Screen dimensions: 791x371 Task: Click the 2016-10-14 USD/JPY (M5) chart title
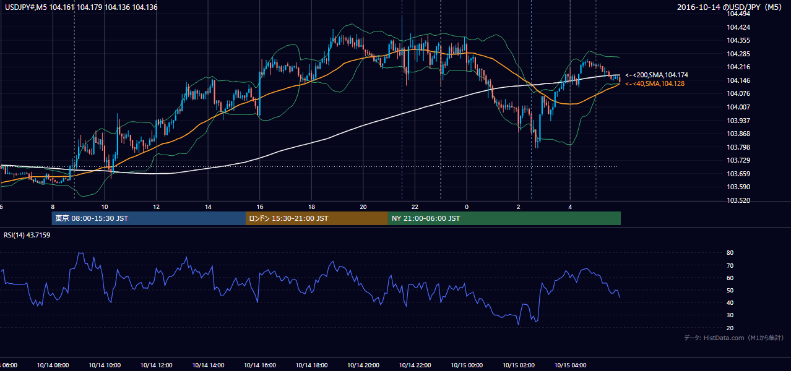730,7
